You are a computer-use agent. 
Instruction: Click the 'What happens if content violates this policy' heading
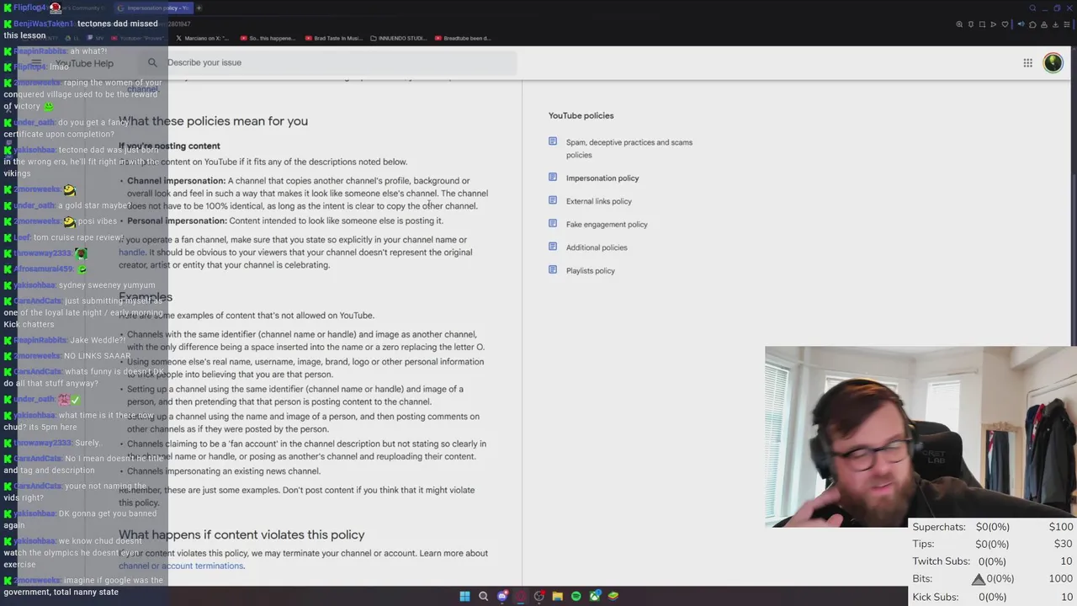click(241, 534)
